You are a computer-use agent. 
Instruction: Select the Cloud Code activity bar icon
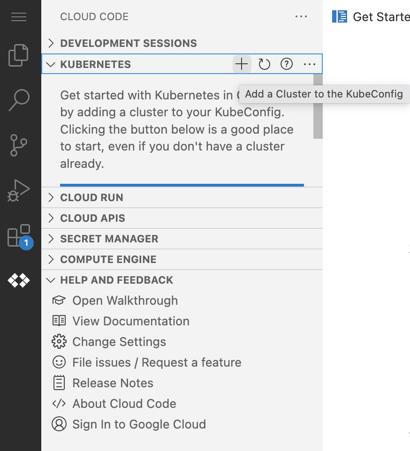[x=19, y=280]
